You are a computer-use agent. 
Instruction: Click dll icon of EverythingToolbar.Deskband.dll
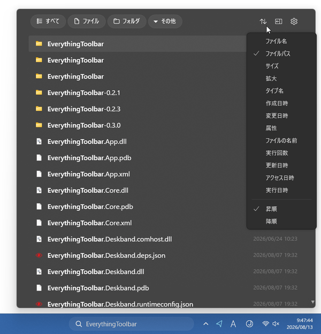(x=39, y=271)
